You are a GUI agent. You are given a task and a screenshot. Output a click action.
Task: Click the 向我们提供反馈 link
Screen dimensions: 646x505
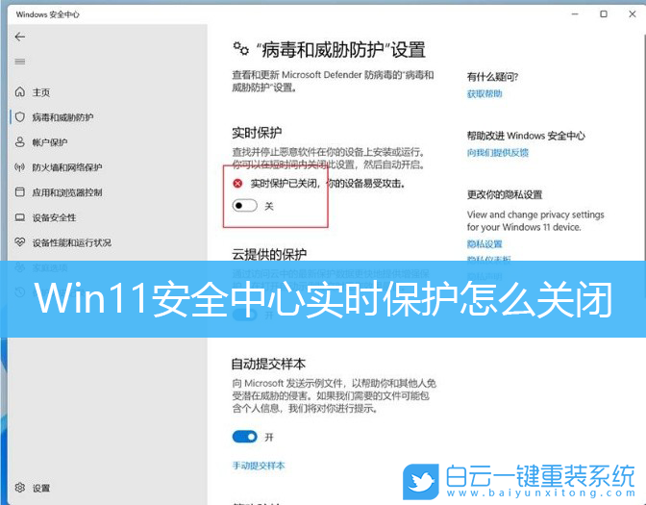(x=498, y=153)
